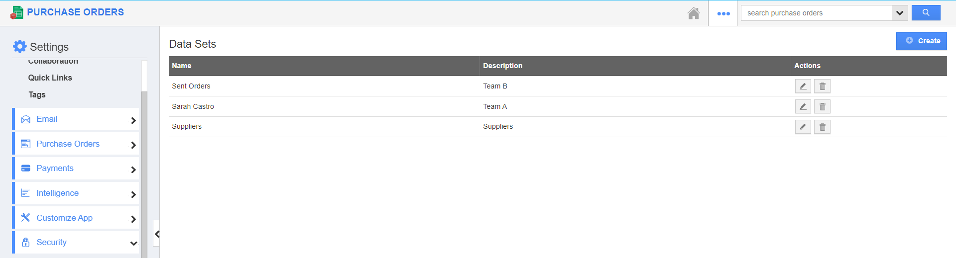Edit the Sent Orders data set
This screenshot has width=956, height=258.
(803, 86)
